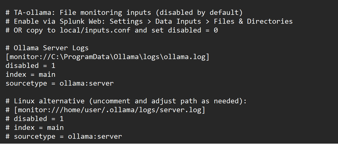Image resolution: width=338 pixels, height=145 pixels.
Task: Click the value "main" in the uncommented index line
Action: pos(47,75)
